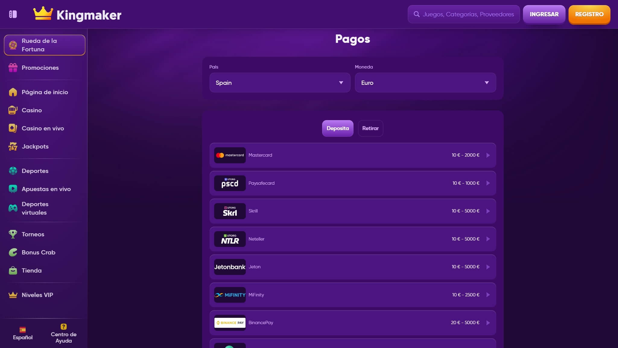Screen dimensions: 618x348
Task: Expand BinancePay row arrow
Action: (x=488, y=323)
